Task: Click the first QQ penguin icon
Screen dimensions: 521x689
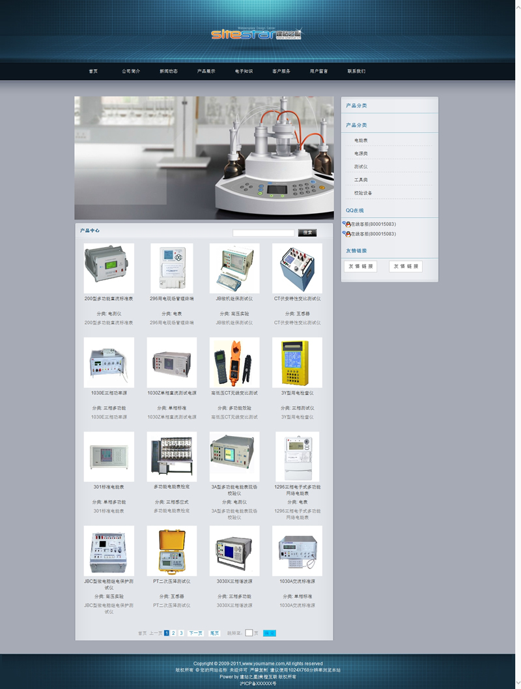Action: click(347, 224)
